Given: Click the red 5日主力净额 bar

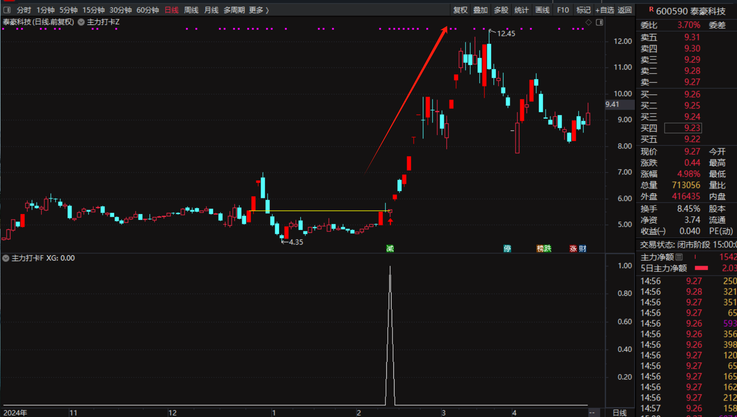Looking at the screenshot, I should click(701, 268).
